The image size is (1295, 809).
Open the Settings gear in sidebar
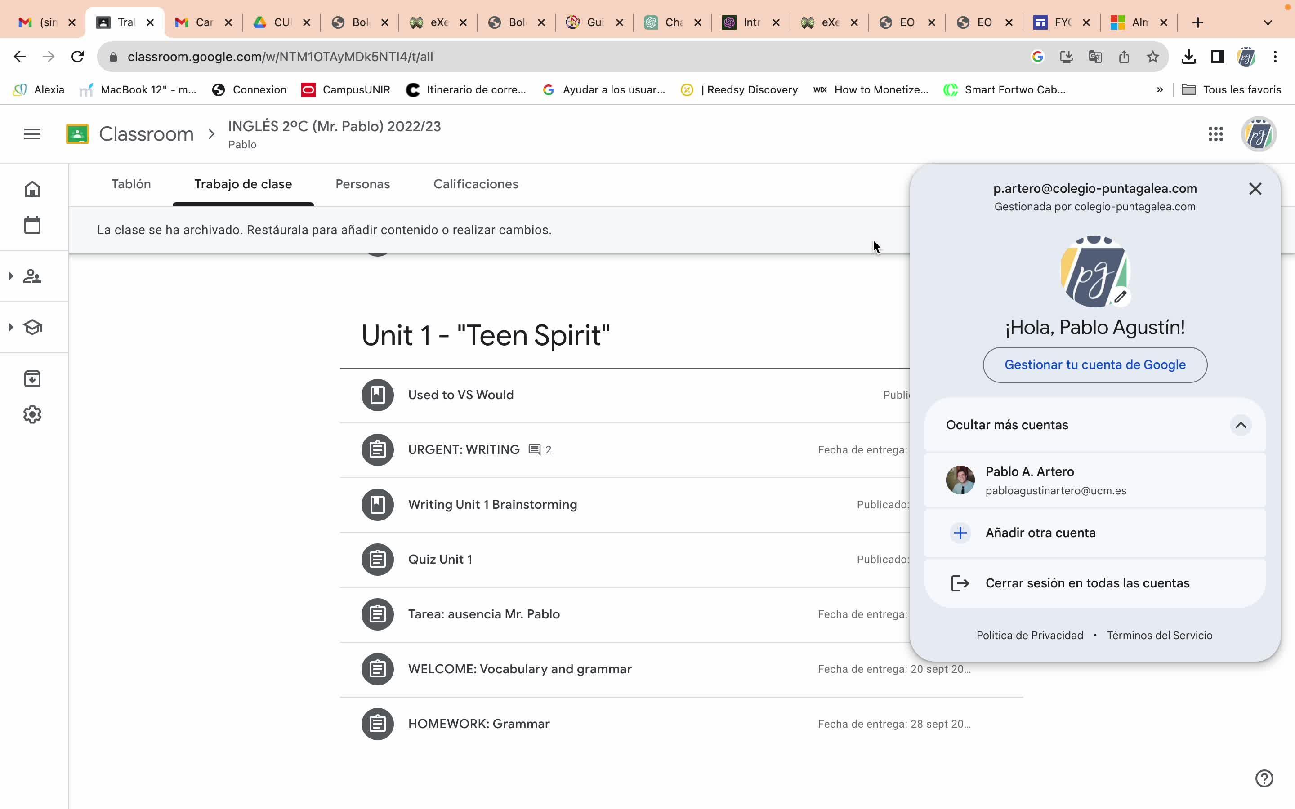pos(32,415)
